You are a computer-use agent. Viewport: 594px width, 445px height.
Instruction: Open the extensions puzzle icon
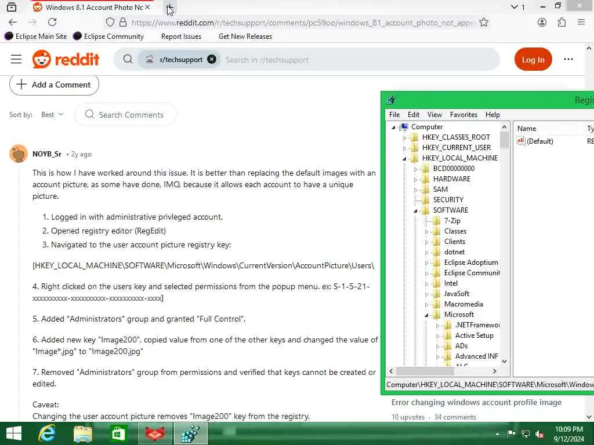pyautogui.click(x=562, y=23)
